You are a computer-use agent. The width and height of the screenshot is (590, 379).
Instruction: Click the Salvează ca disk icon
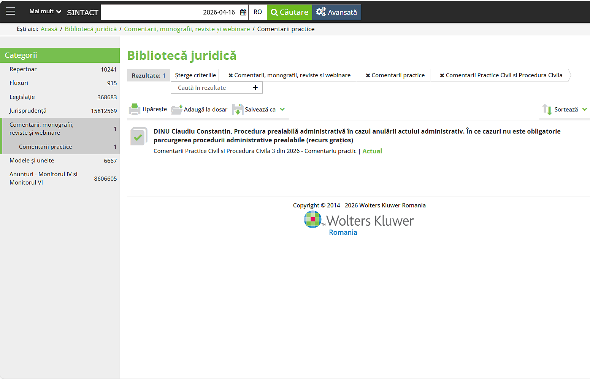click(x=238, y=110)
